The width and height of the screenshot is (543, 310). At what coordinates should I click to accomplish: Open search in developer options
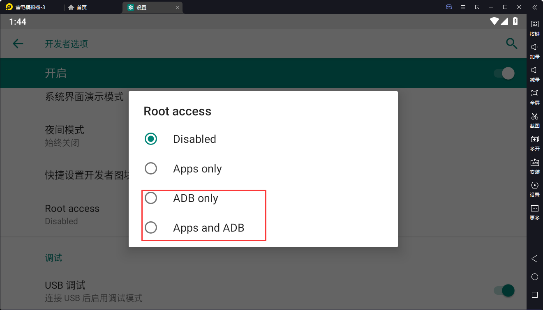tap(511, 44)
